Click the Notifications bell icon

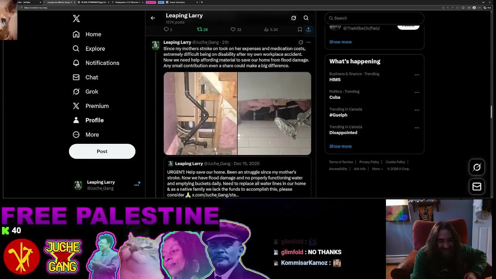76,63
